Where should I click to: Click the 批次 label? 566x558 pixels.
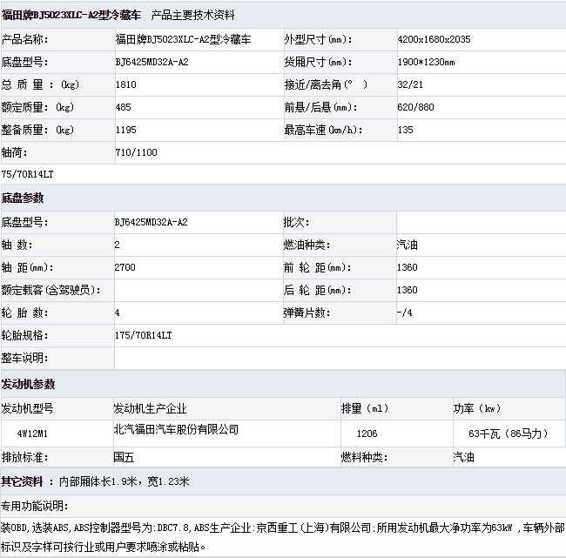(296, 222)
